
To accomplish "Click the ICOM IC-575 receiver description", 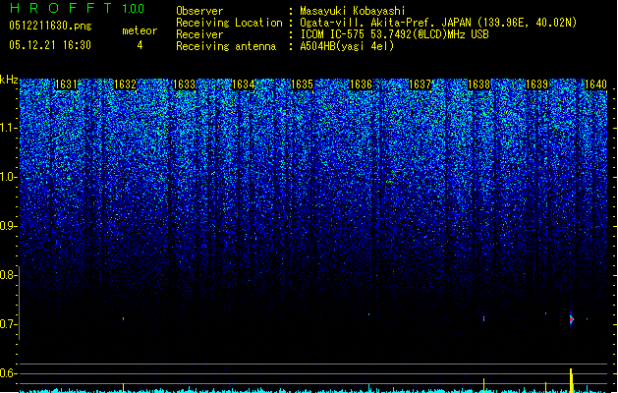I will point(394,34).
